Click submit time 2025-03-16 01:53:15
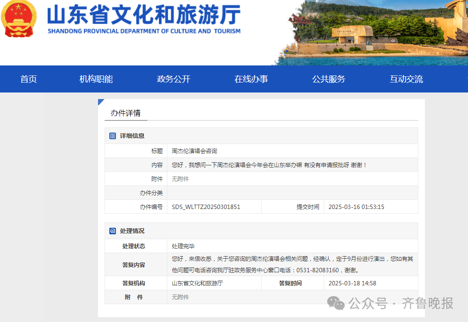Viewport: 468px width, 322px height. (356, 207)
